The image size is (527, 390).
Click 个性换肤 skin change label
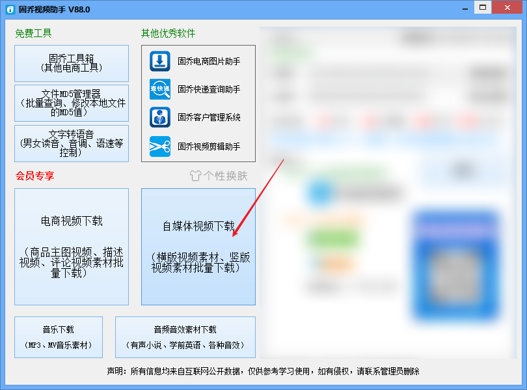click(x=226, y=176)
